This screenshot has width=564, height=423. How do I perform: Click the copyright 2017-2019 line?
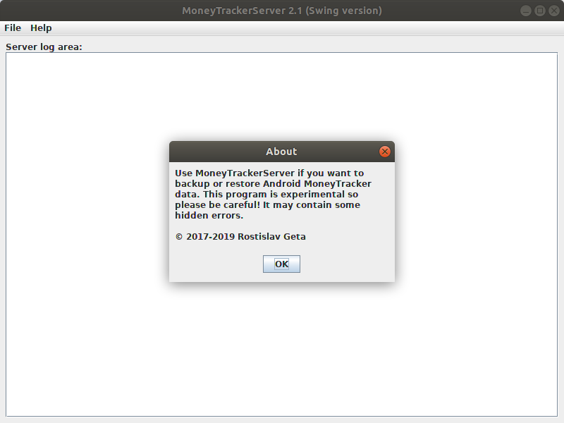coord(240,237)
